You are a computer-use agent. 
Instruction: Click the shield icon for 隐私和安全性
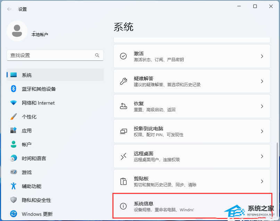(x=14, y=200)
